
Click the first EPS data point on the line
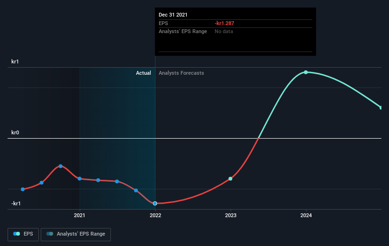pos(23,189)
